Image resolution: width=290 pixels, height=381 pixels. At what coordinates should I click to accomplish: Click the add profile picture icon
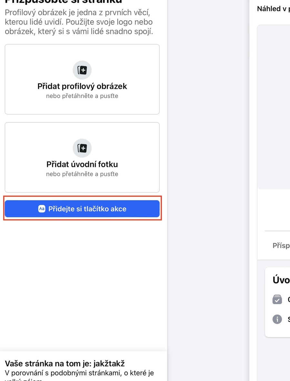point(82,70)
